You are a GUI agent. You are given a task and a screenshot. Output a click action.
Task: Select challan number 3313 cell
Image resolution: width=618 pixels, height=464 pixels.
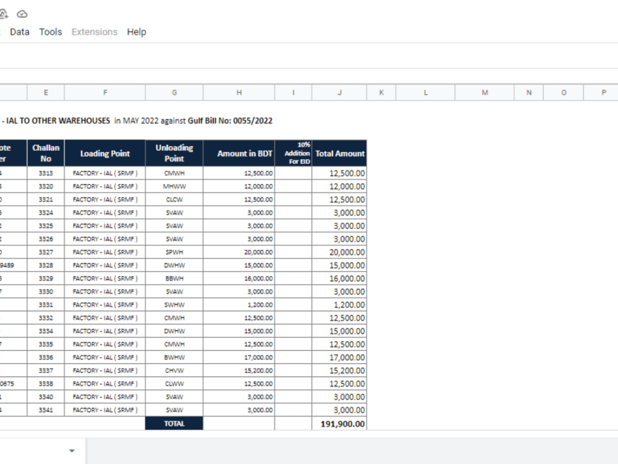(46, 173)
